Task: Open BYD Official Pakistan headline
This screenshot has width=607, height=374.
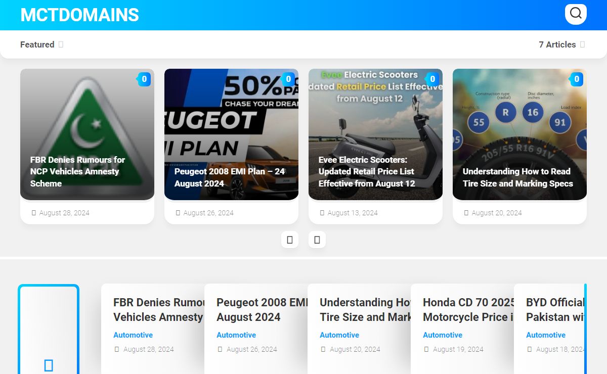Action: pos(555,310)
